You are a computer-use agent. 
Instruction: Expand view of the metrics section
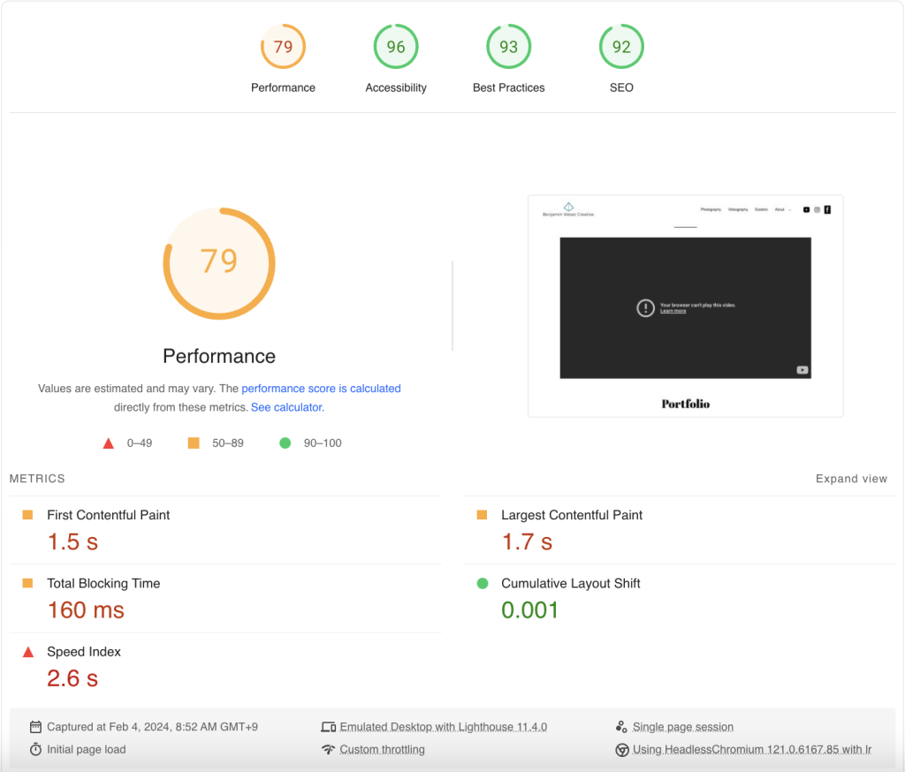tap(850, 479)
